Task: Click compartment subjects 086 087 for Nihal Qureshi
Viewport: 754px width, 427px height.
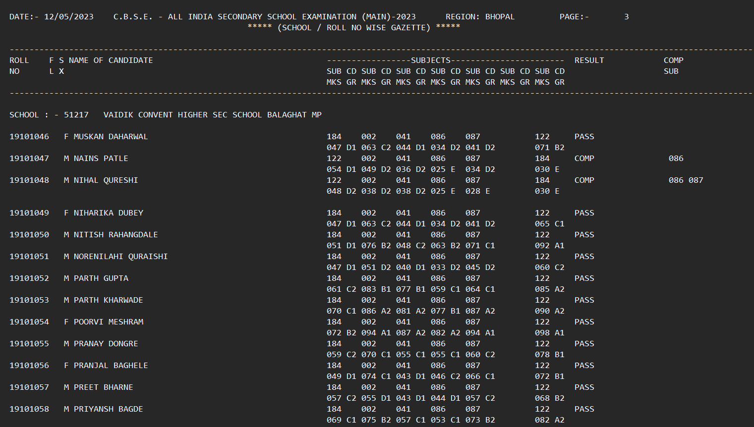Action: pyautogui.click(x=686, y=180)
